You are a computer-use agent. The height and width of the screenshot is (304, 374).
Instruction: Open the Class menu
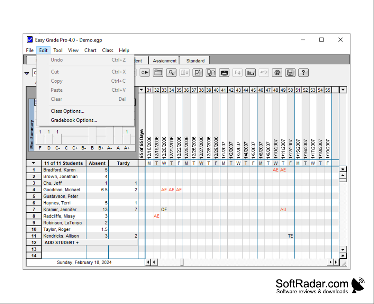(x=108, y=50)
